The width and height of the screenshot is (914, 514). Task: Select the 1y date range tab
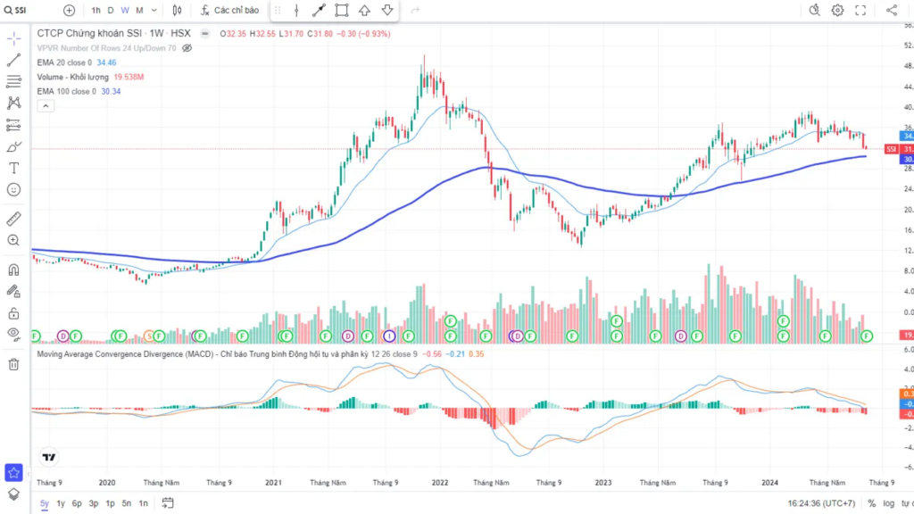point(61,503)
